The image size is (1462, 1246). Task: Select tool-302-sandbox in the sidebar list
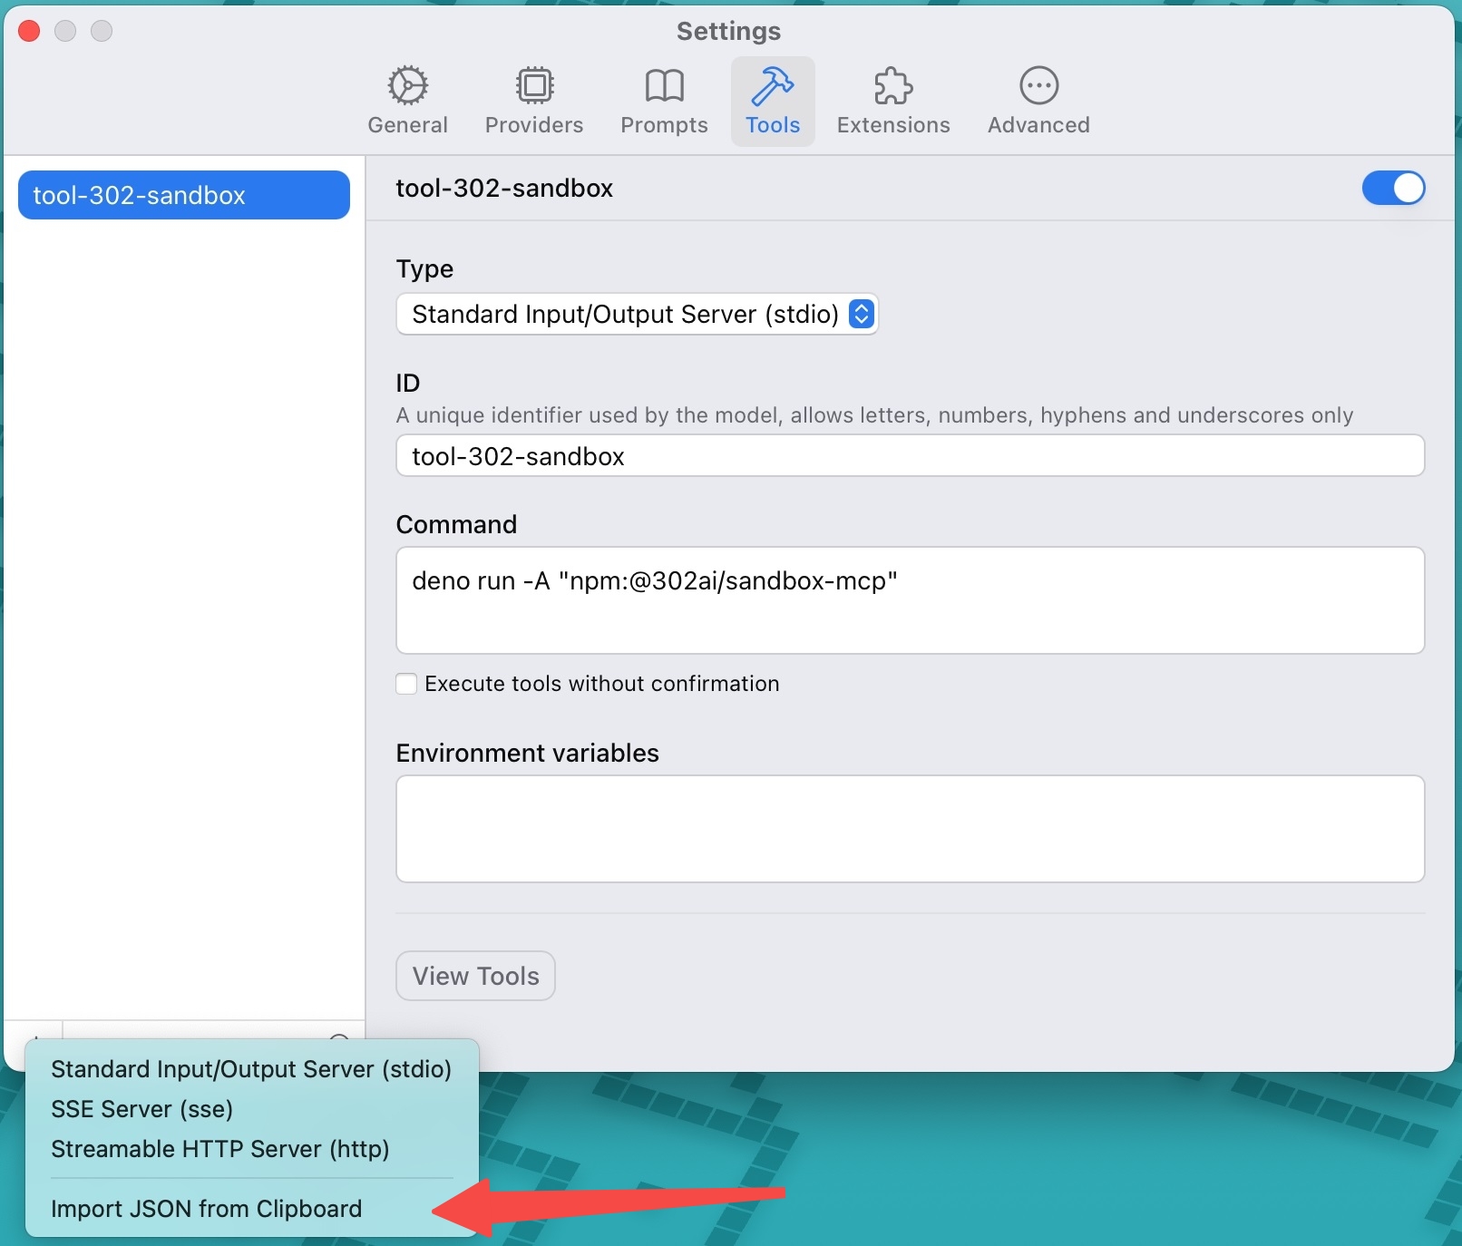[184, 195]
